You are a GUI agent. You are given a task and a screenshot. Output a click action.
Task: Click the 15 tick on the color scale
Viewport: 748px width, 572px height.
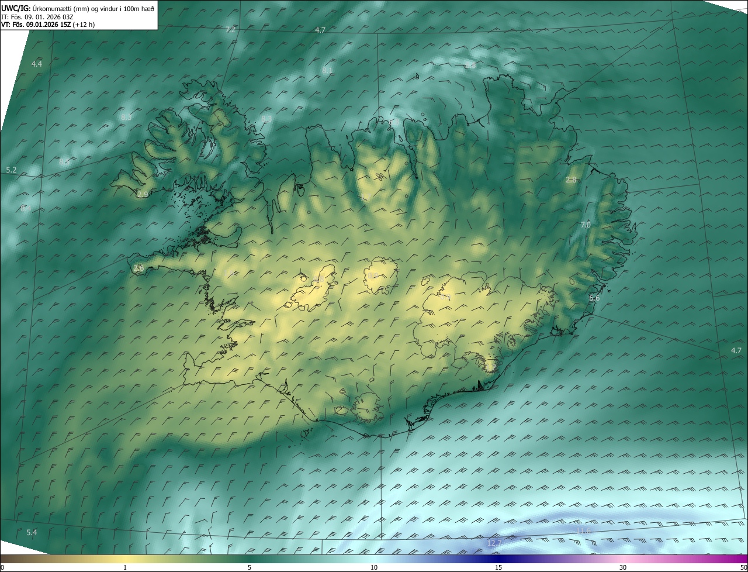pos(498,567)
